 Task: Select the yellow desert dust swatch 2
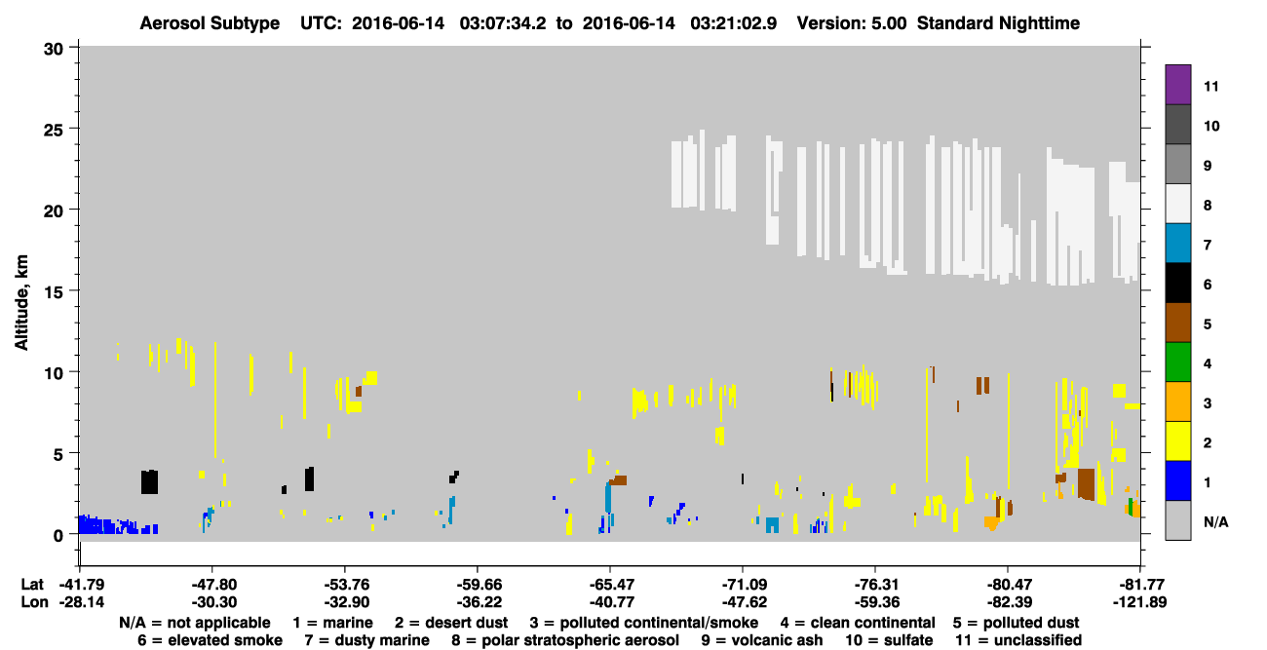tap(1178, 441)
